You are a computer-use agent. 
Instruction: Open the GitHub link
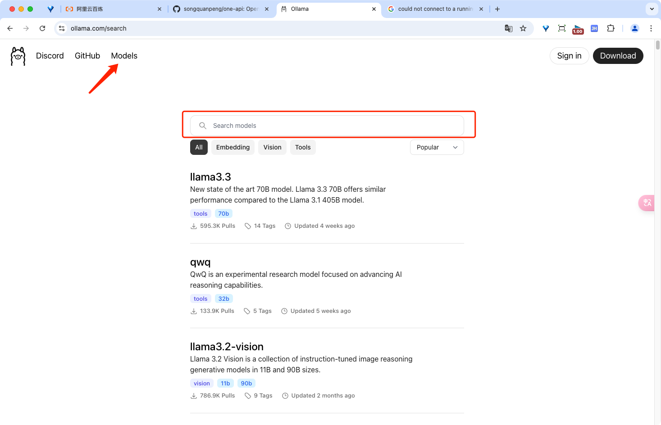[87, 56]
